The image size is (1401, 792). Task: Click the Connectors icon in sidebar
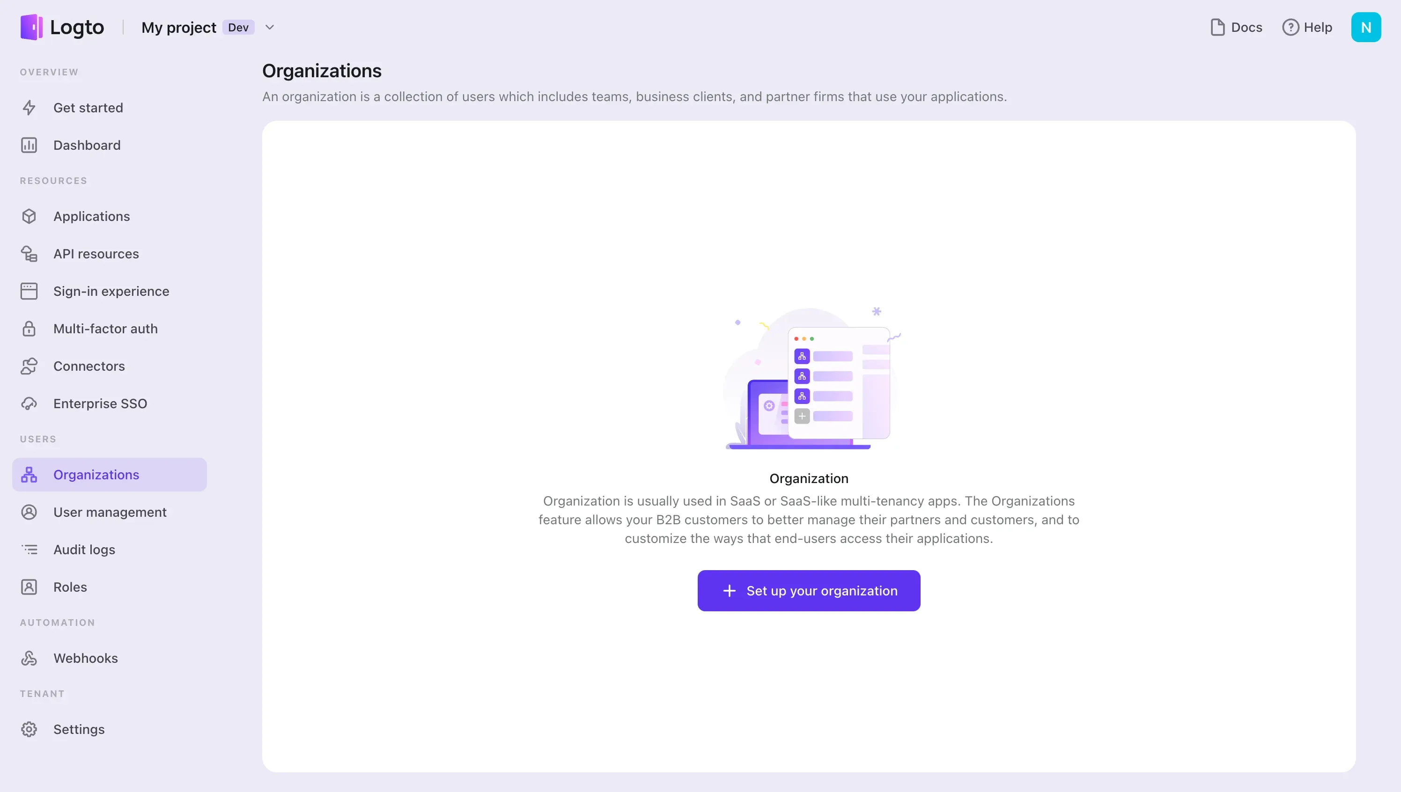[x=29, y=366]
